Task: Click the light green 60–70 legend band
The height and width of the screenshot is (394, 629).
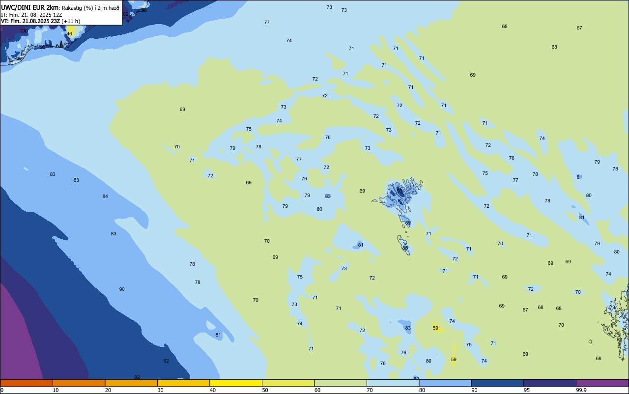Action: pos(341,383)
